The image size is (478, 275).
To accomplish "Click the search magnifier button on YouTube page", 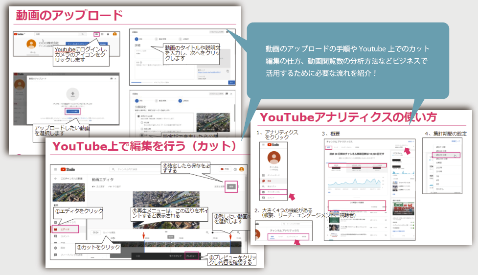I will click(x=83, y=34).
